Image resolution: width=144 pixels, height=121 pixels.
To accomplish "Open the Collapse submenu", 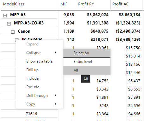I will coord(40,53).
